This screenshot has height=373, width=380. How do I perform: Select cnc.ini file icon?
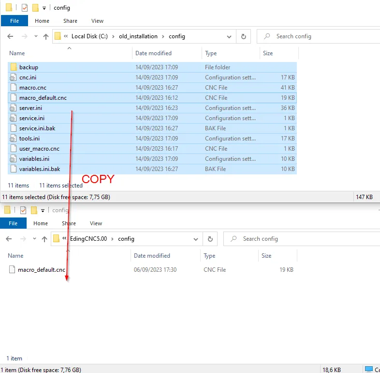[x=13, y=78]
